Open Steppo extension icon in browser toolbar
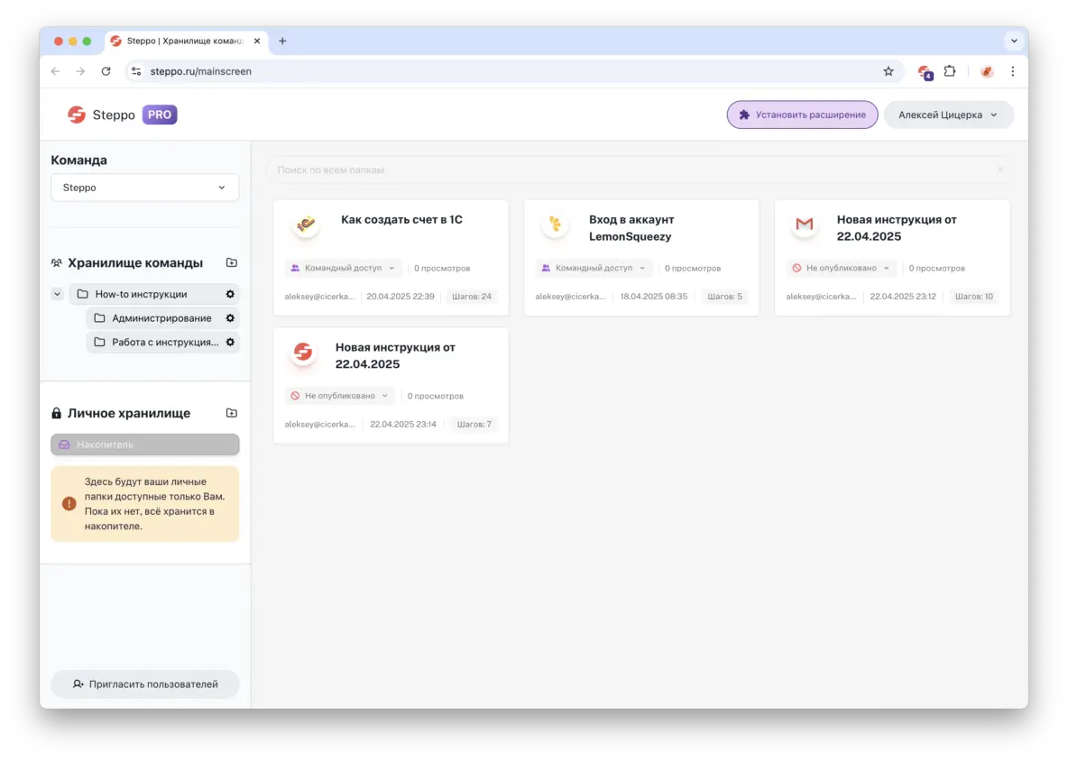 [x=925, y=71]
